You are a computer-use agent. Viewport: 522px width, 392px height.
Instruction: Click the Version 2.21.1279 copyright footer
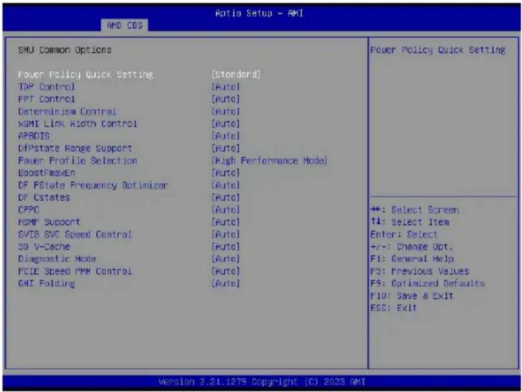[x=262, y=381]
